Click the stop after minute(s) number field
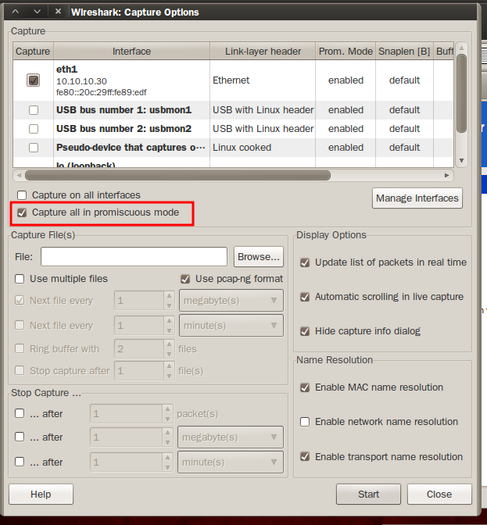This screenshot has height=525, width=487. pos(127,462)
